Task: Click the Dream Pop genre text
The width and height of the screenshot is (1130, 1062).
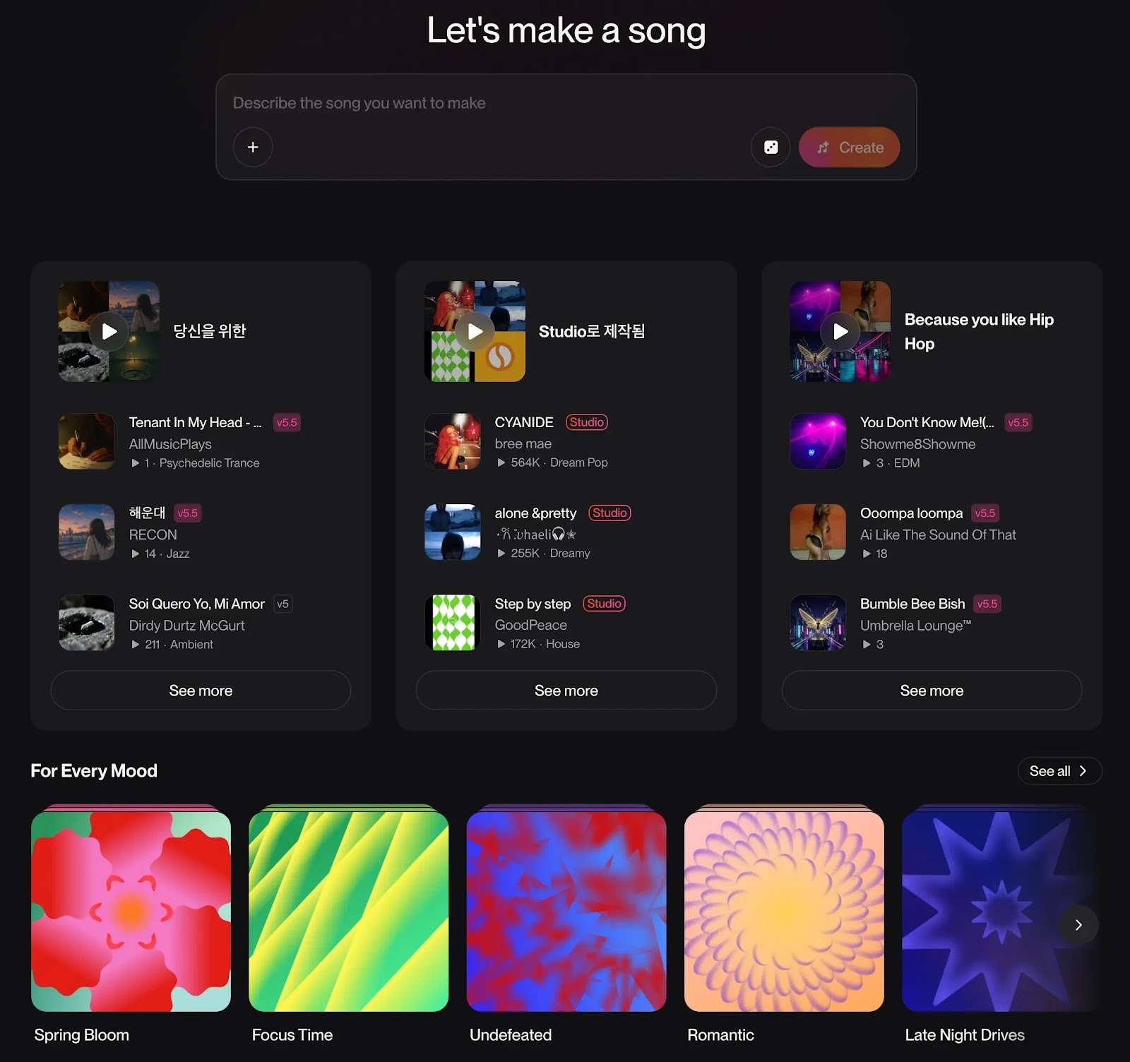Action: [x=578, y=463]
